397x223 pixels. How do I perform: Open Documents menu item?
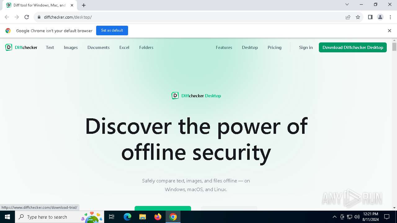point(99,47)
